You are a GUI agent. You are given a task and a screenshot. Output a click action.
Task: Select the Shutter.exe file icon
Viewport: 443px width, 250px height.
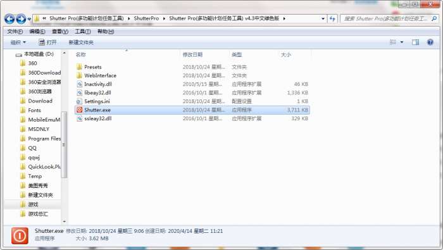(79, 110)
